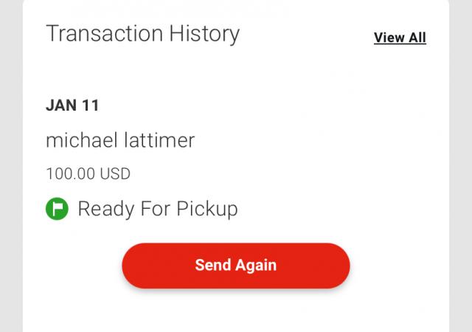Image resolution: width=472 pixels, height=332 pixels.
Task: Resend money using Send Again
Action: pos(235,266)
